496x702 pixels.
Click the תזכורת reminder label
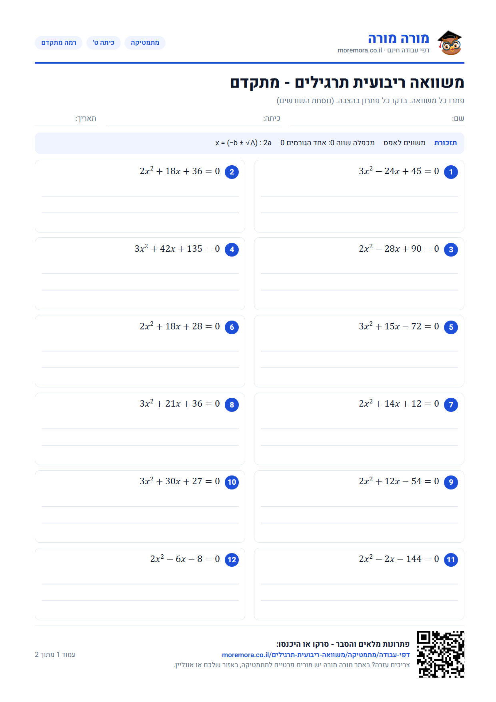[x=445, y=143]
